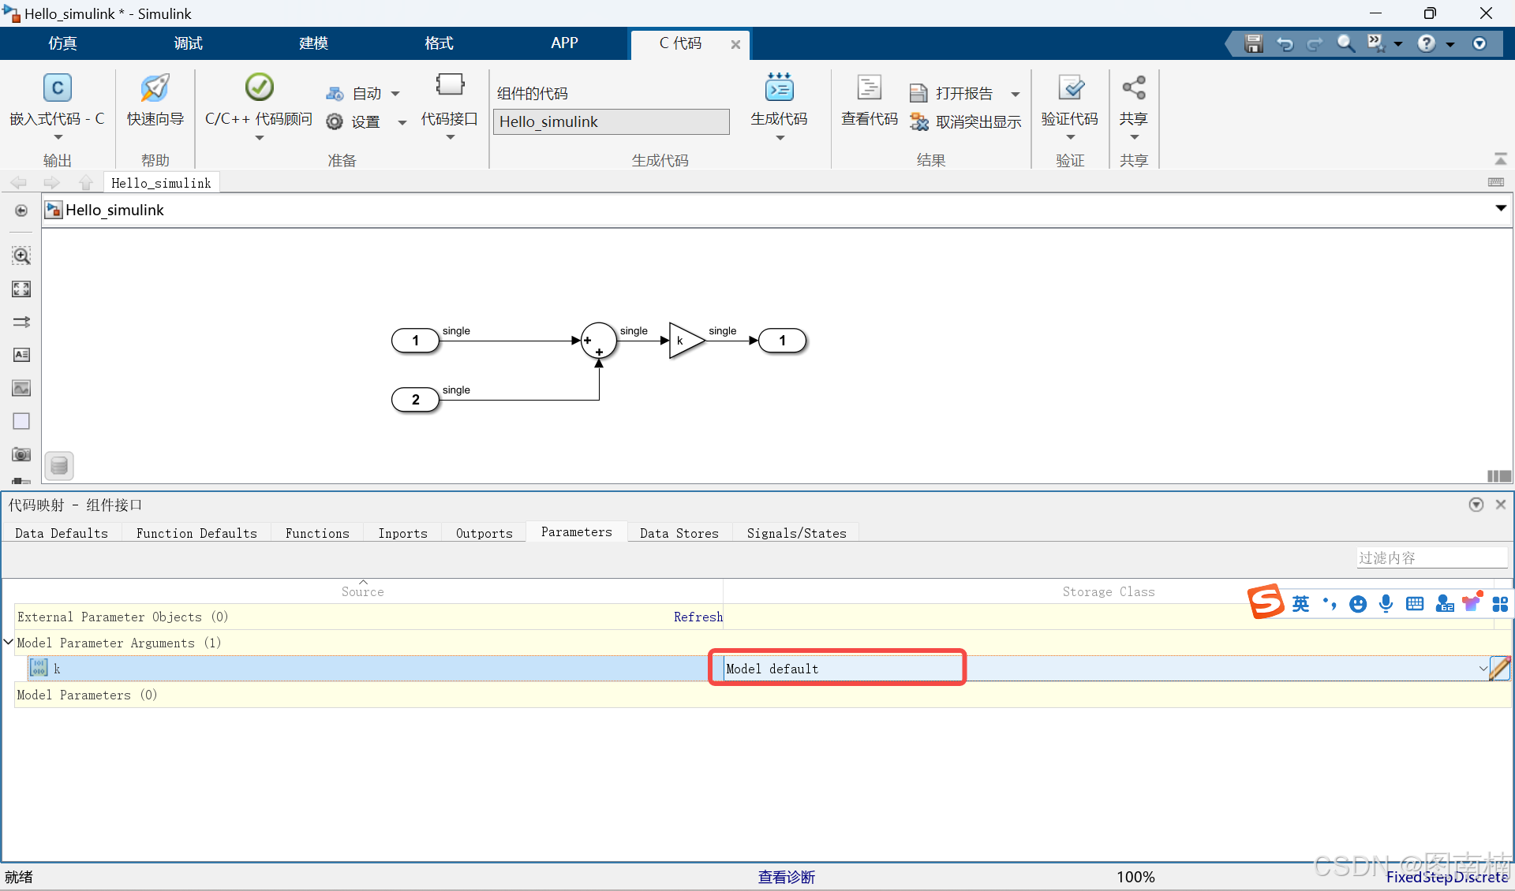
Task: Click the Share (共享) icon
Action: [x=1133, y=88]
